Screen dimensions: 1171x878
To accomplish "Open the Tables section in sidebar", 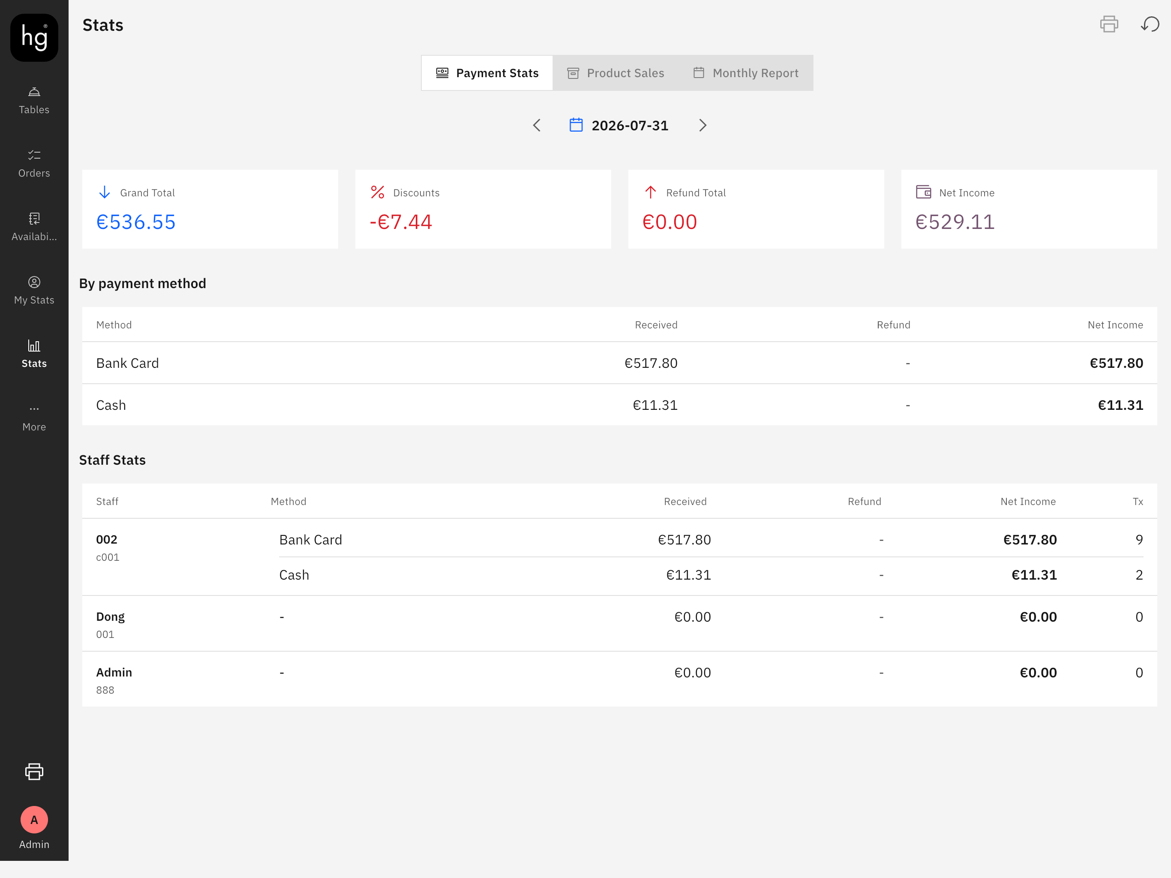I will (x=34, y=101).
